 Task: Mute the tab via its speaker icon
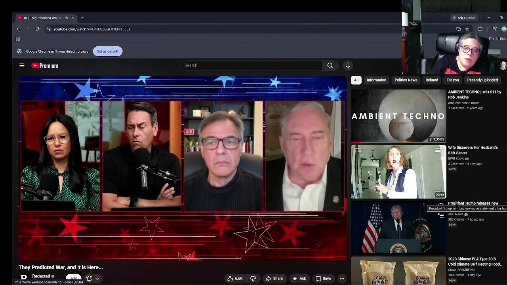click(66, 18)
